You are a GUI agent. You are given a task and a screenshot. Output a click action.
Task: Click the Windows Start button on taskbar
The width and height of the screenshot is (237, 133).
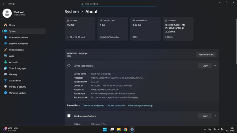(105, 129)
